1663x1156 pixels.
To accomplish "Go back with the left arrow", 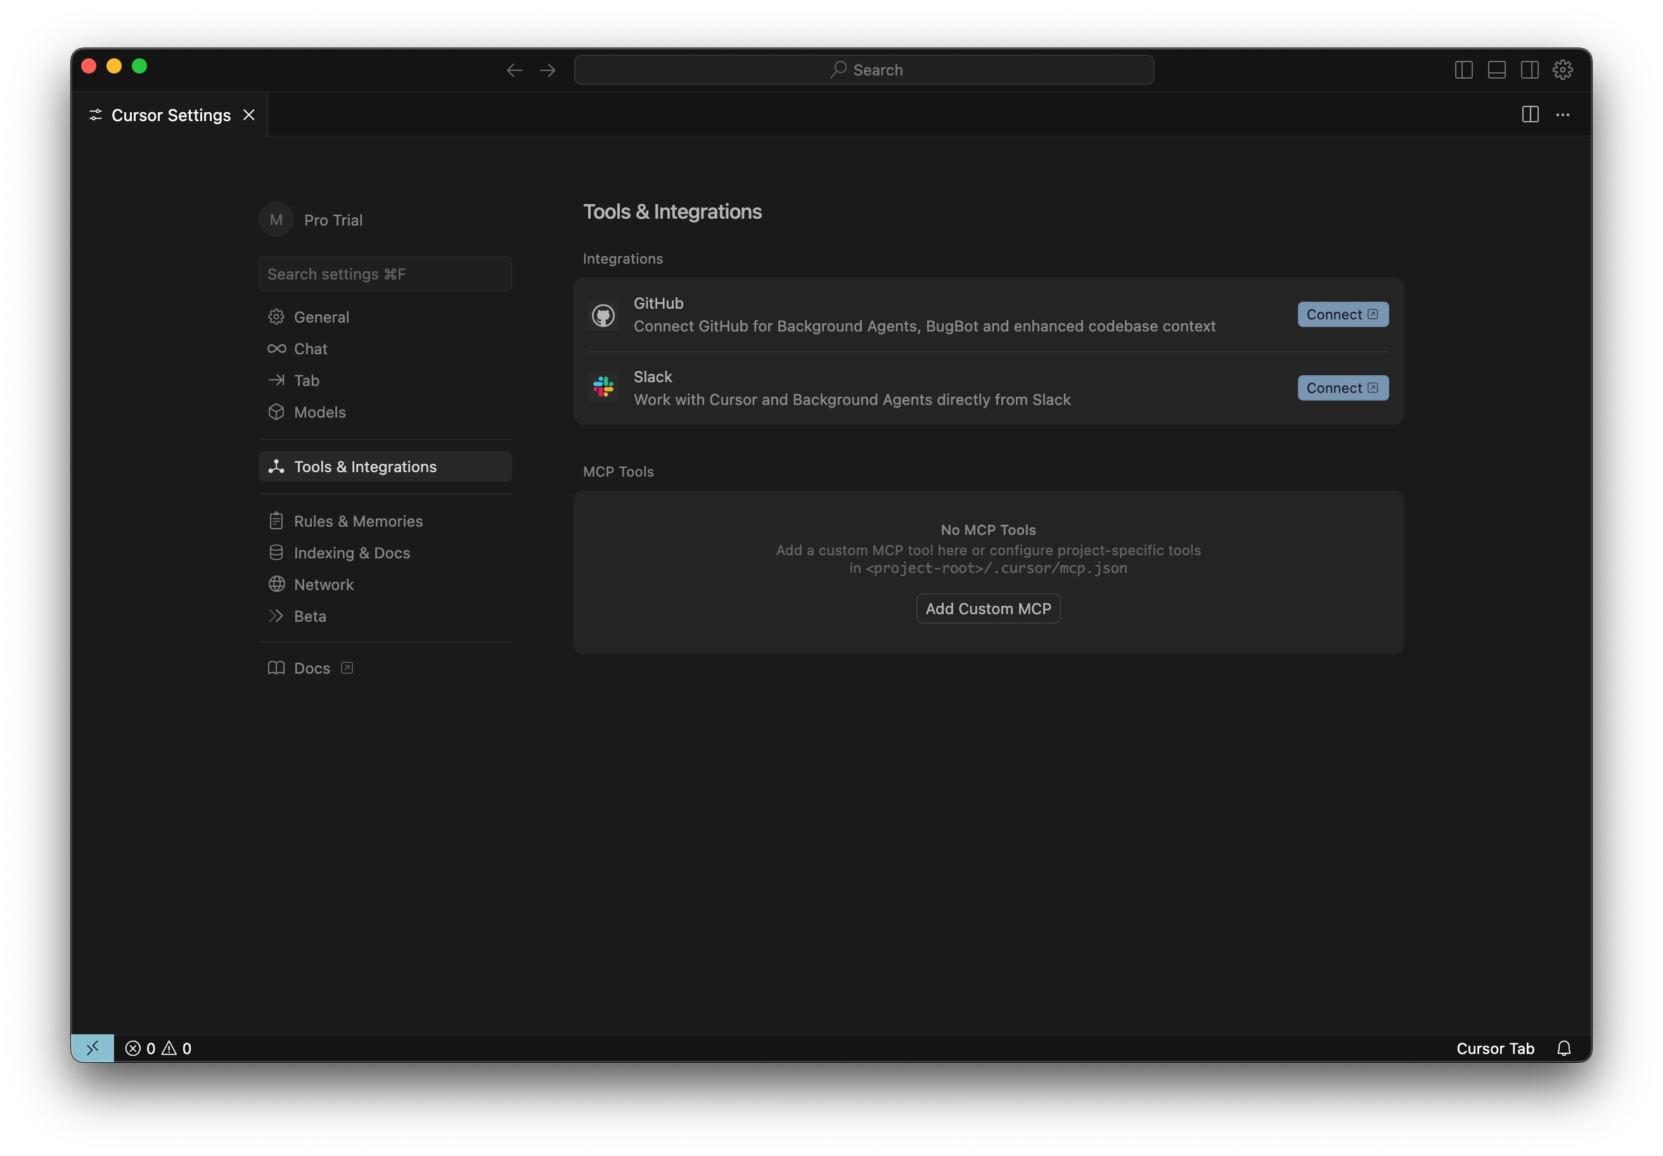I will [514, 70].
